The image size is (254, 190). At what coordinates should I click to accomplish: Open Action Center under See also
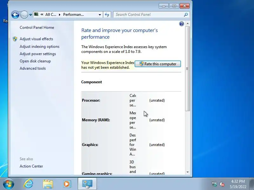31,166
